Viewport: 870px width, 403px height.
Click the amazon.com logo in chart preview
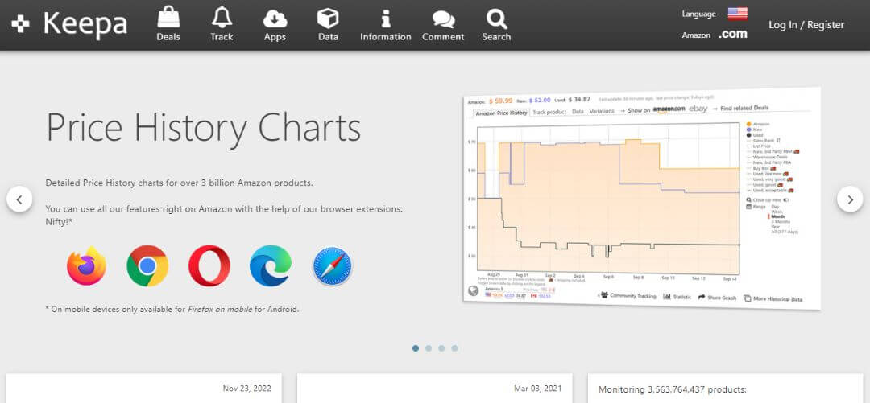(x=669, y=109)
